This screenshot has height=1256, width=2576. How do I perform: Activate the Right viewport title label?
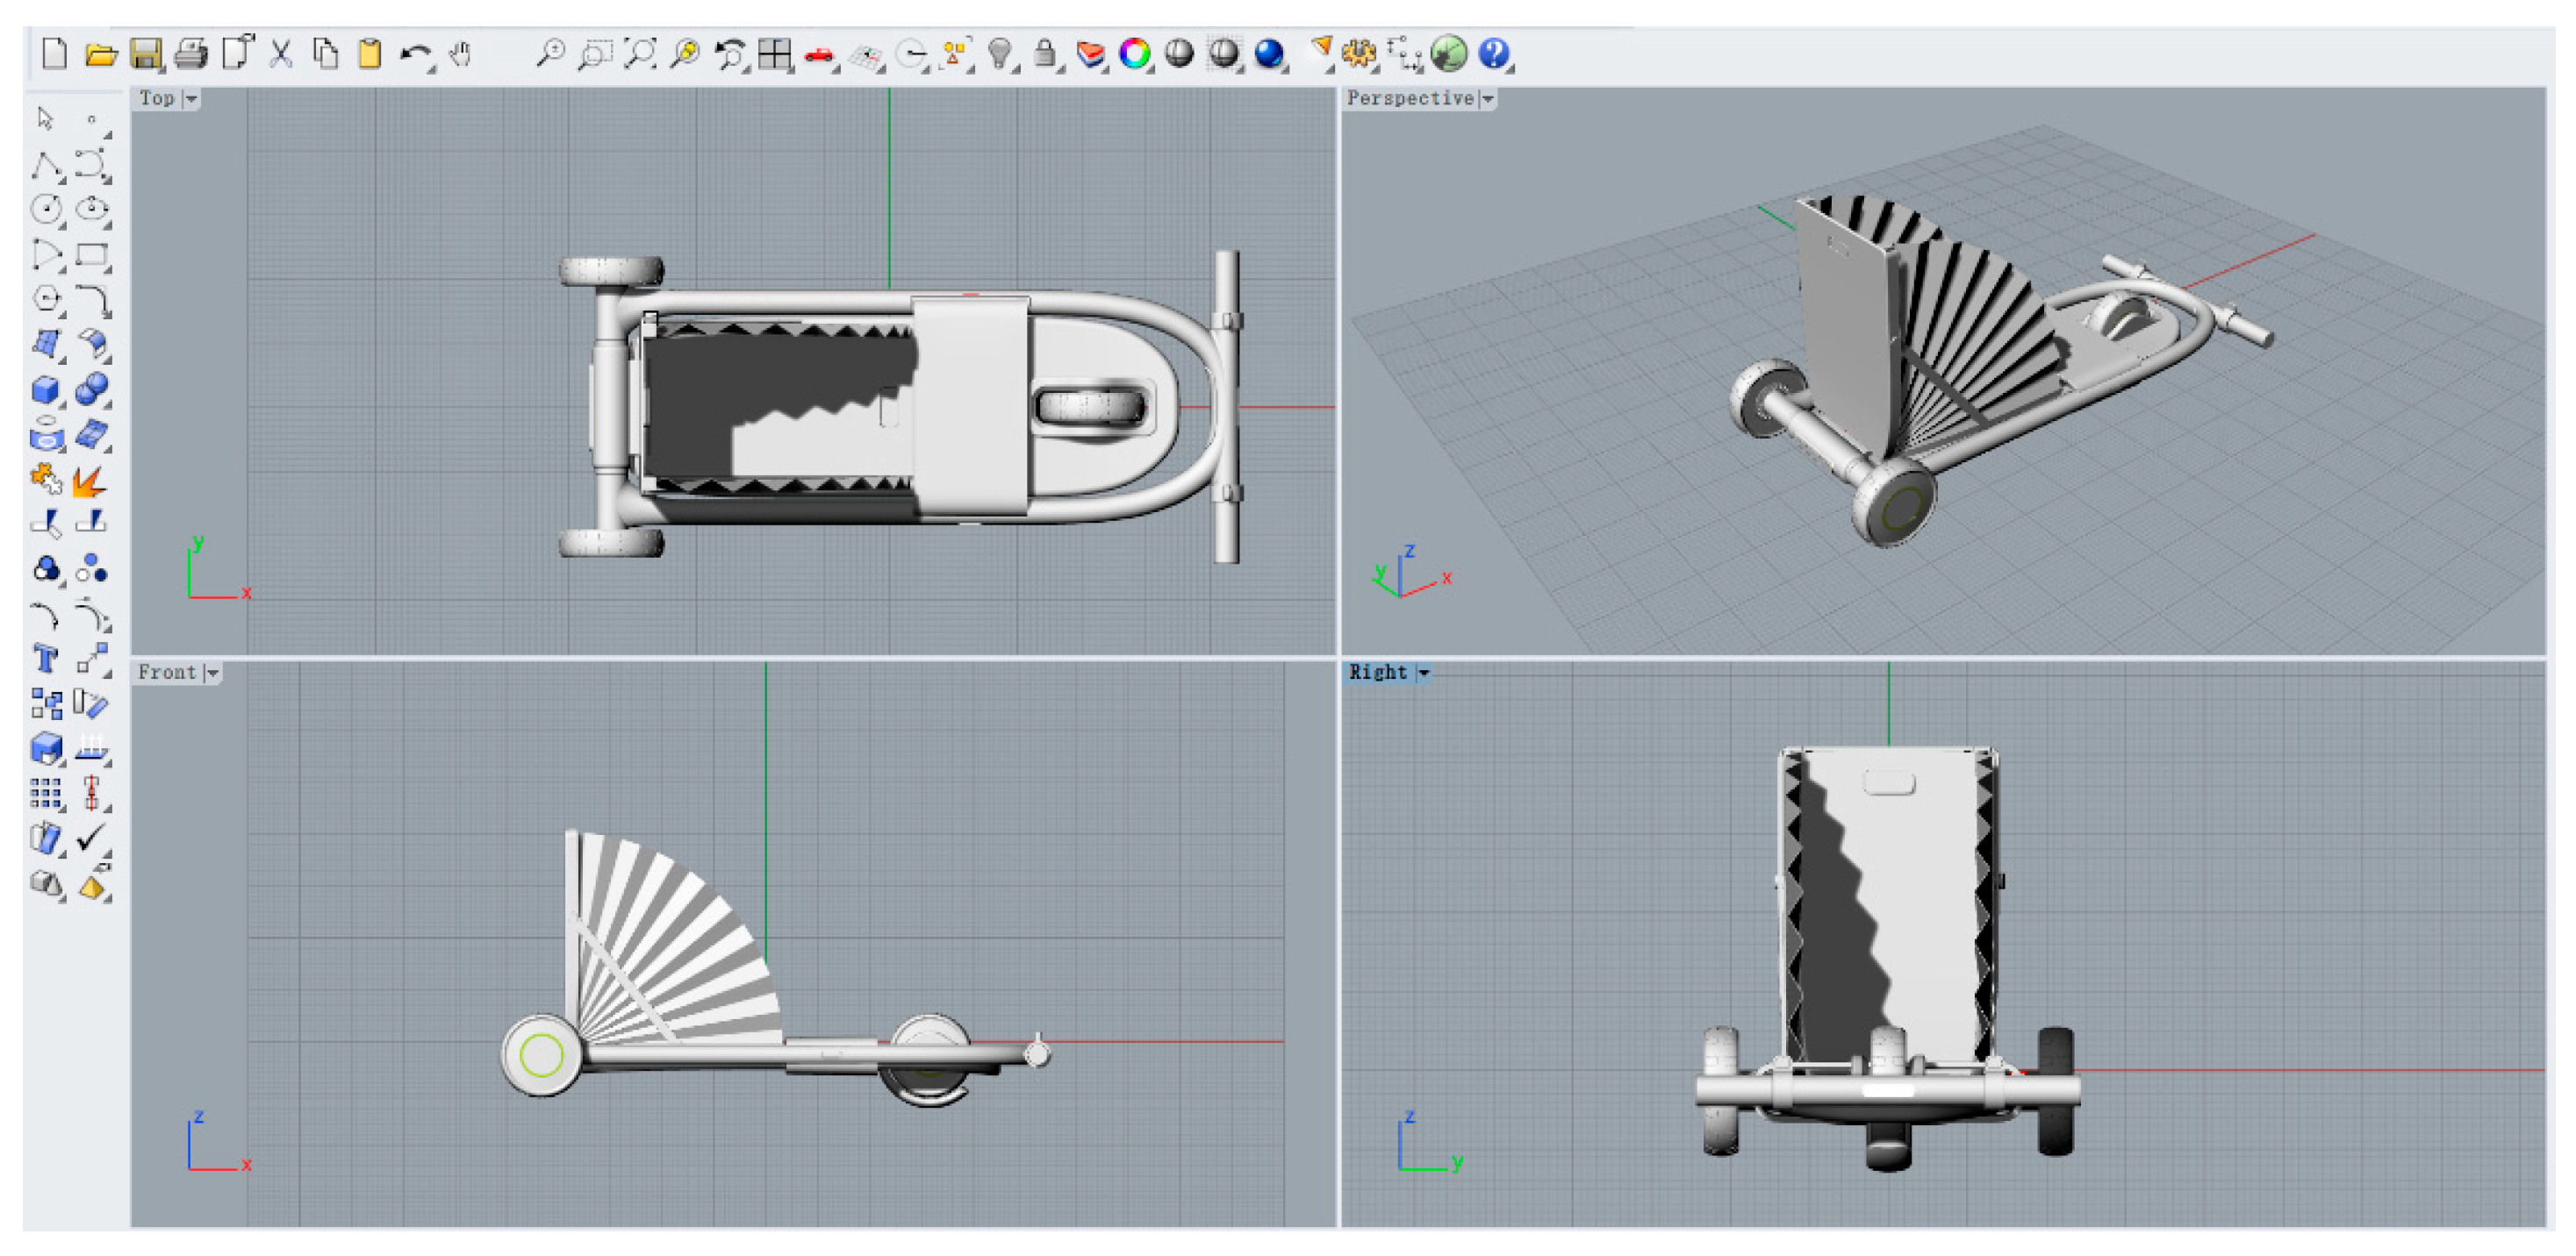[x=1377, y=673]
